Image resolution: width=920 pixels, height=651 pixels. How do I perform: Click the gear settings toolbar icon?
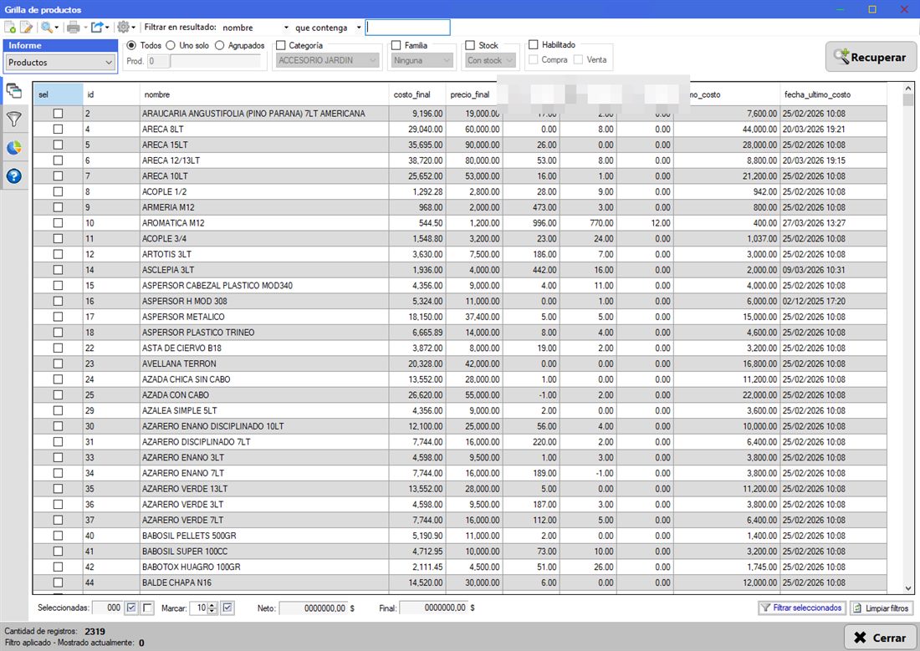[x=123, y=27]
